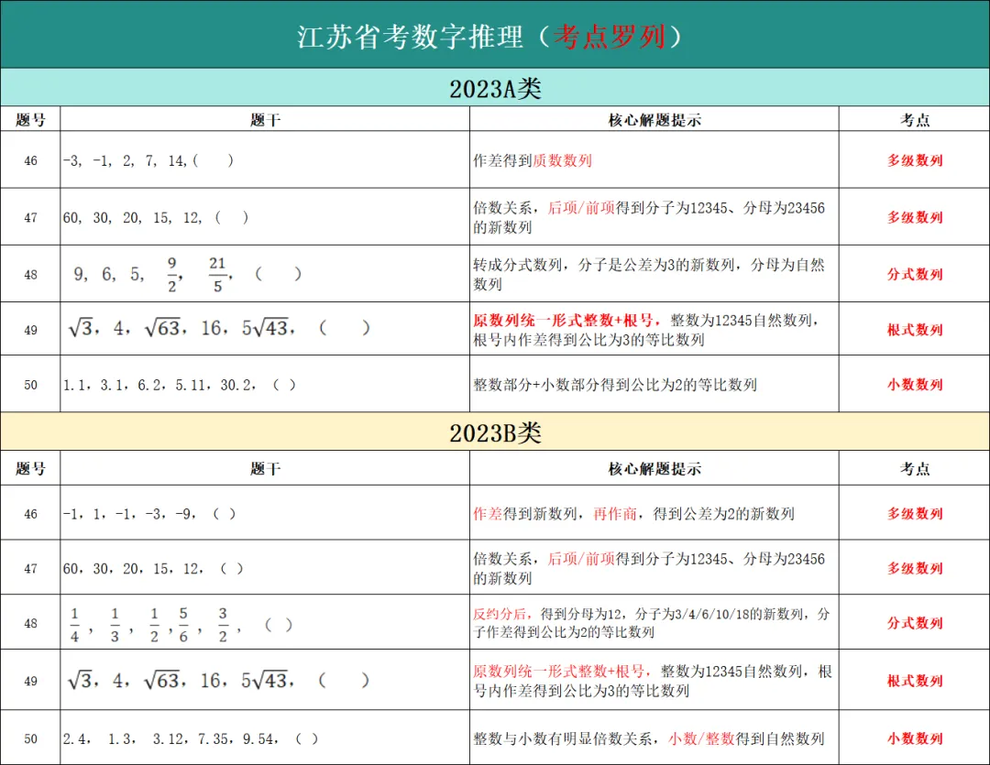Viewport: 990px width, 765px height.
Task: Click question number 46 in 2023B类
Action: pyautogui.click(x=30, y=514)
